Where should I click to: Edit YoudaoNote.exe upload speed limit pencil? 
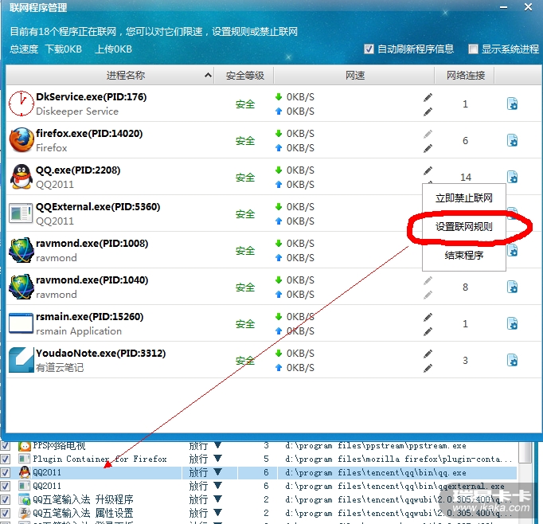[x=428, y=368]
